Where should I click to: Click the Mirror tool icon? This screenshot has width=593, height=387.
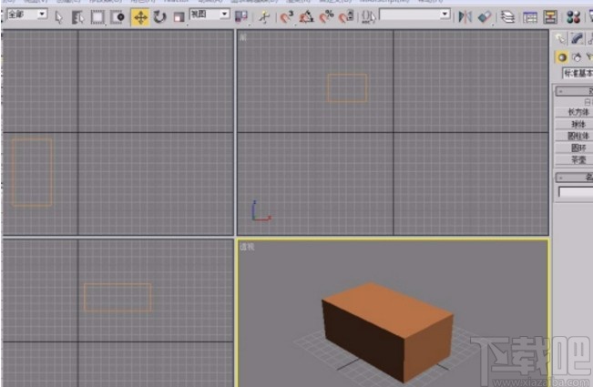coord(465,17)
